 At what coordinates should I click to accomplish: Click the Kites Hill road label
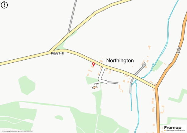point(57,54)
